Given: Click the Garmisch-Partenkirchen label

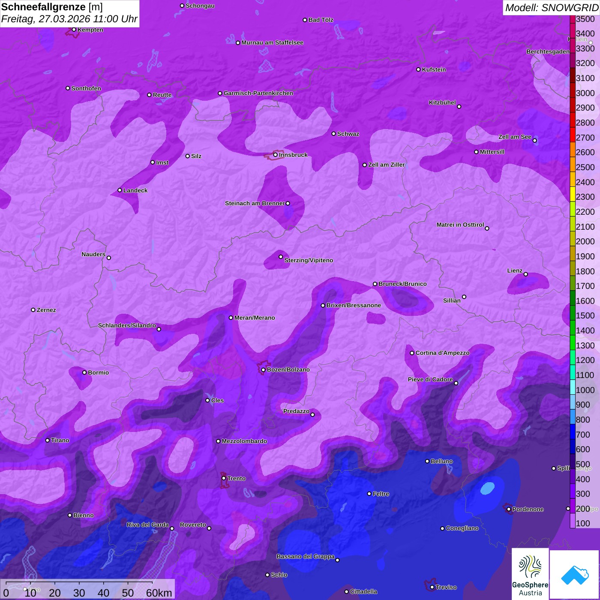Looking at the screenshot, I should 258,93.
